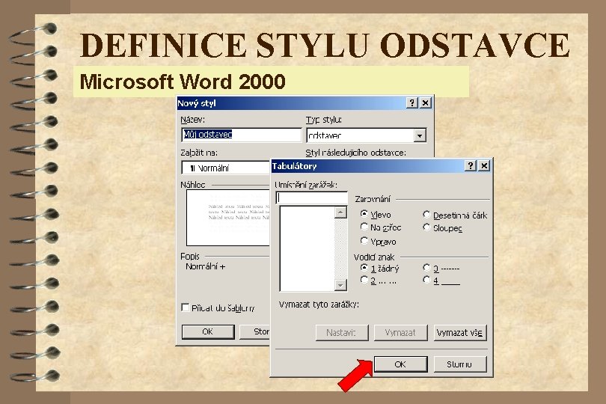Click OK in the Tabulátory dialog
The width and height of the screenshot is (606, 404).
[x=400, y=364]
